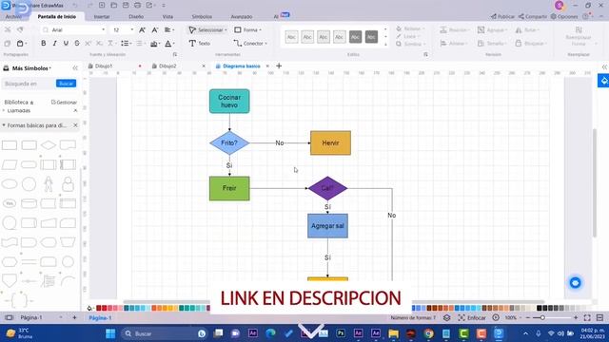Viewport: 609px width, 342px height.
Task: Click the Print icon in title bar
Action: [x=137, y=5]
